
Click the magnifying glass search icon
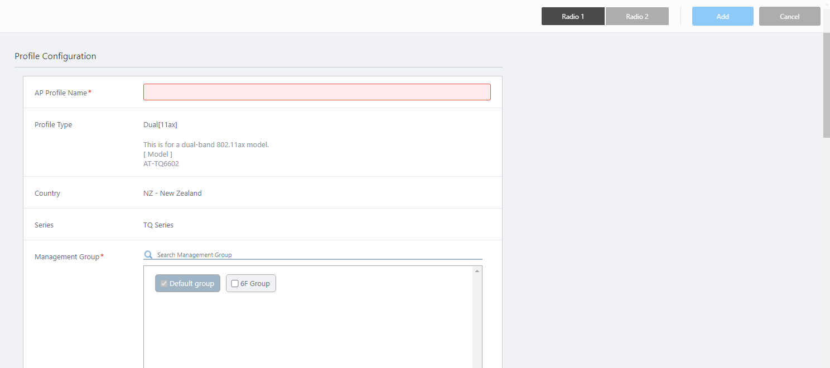[x=148, y=255]
